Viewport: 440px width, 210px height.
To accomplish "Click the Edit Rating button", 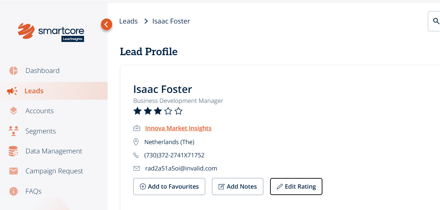I will pos(296,187).
